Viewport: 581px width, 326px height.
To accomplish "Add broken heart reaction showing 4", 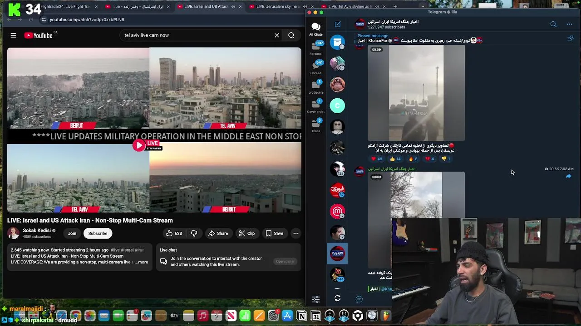I will [x=429, y=159].
